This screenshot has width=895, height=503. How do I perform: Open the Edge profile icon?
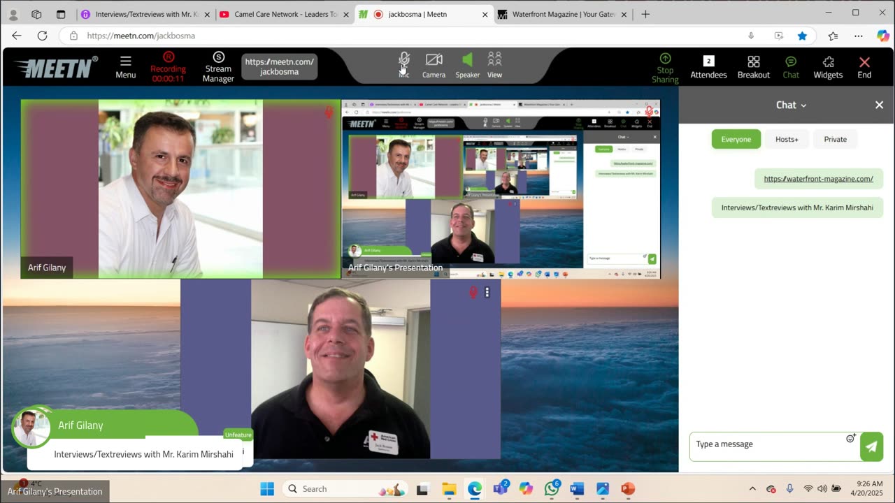click(13, 14)
